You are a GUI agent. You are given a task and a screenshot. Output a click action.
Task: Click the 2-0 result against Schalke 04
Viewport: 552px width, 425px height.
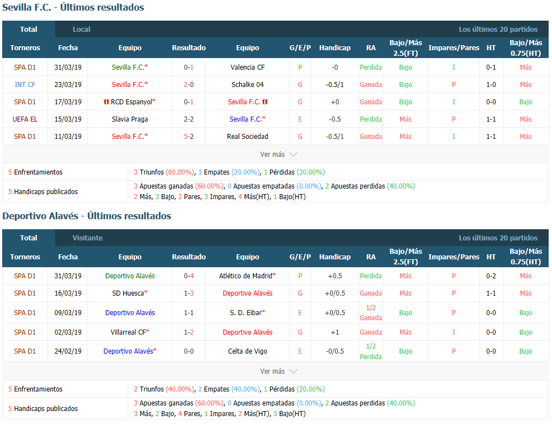[x=188, y=85]
